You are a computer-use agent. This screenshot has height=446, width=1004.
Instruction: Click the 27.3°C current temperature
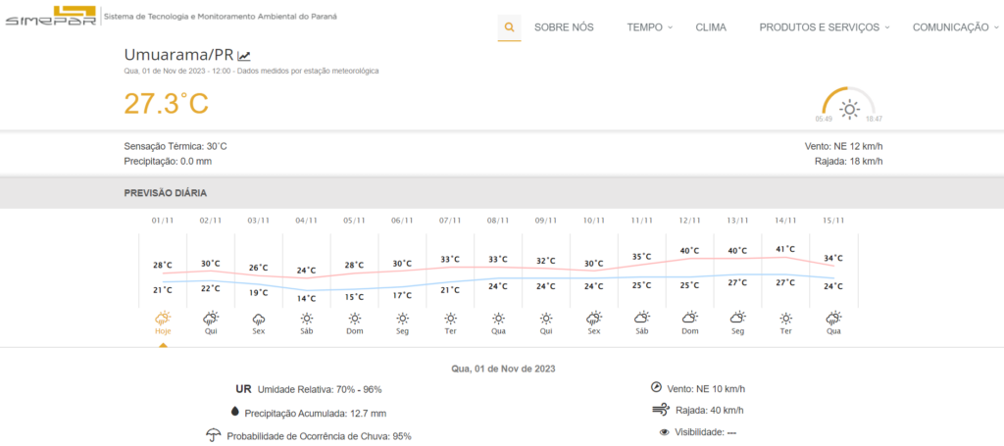point(167,104)
